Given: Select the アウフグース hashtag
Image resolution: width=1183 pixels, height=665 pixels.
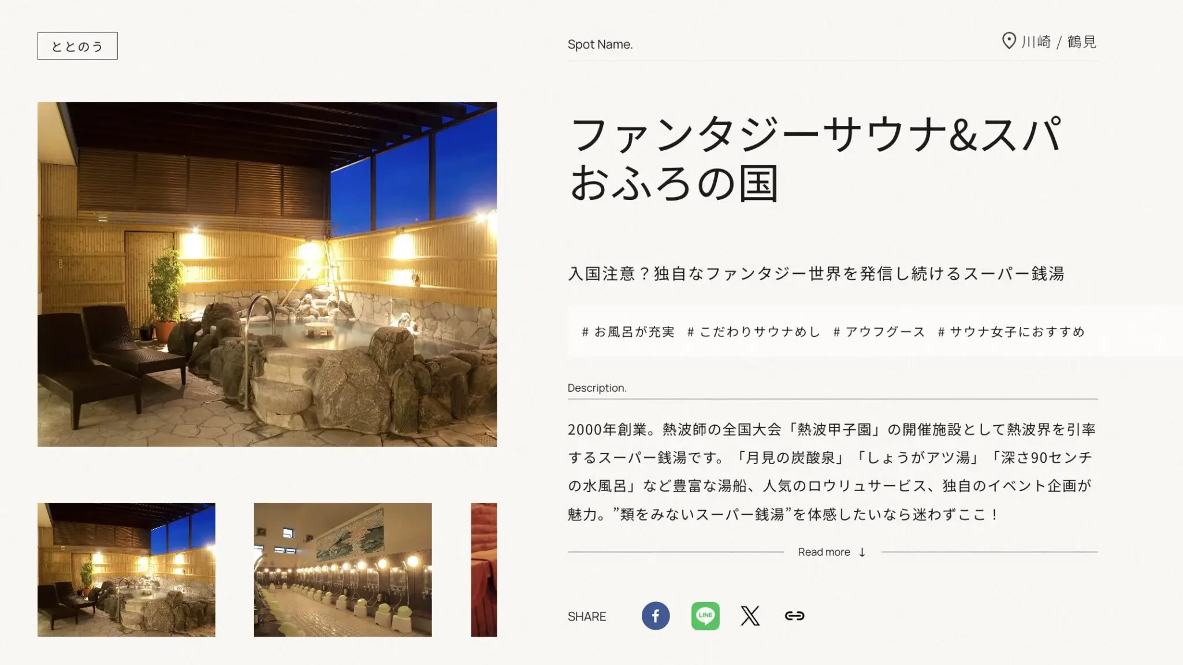Looking at the screenshot, I should point(879,332).
